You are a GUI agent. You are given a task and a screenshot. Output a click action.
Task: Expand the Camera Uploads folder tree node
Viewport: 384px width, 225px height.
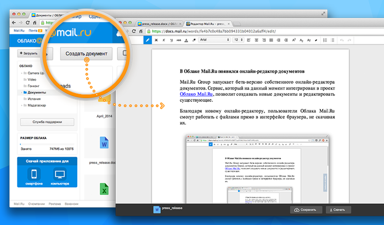coord(21,73)
